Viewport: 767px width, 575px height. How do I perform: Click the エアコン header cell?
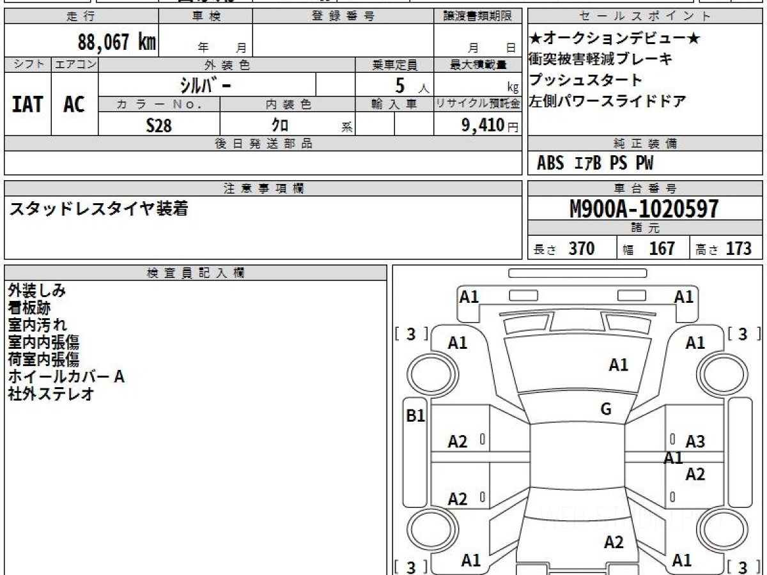75,65
